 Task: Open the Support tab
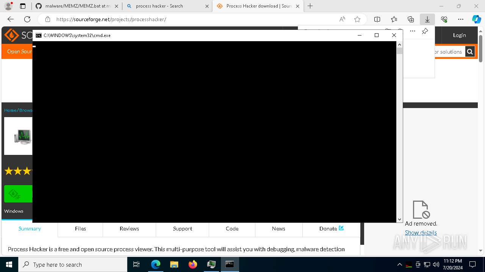point(183,229)
